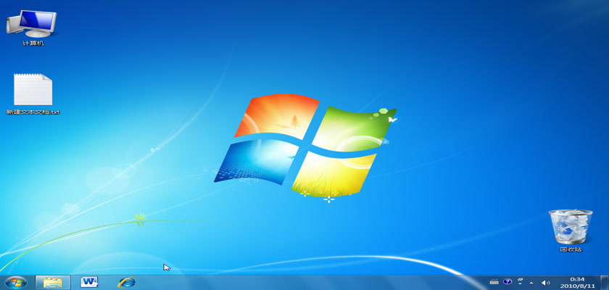Screen dimensions: 609x290
Task: Select the 新建文本文档.txt file icon
Action: (x=33, y=89)
